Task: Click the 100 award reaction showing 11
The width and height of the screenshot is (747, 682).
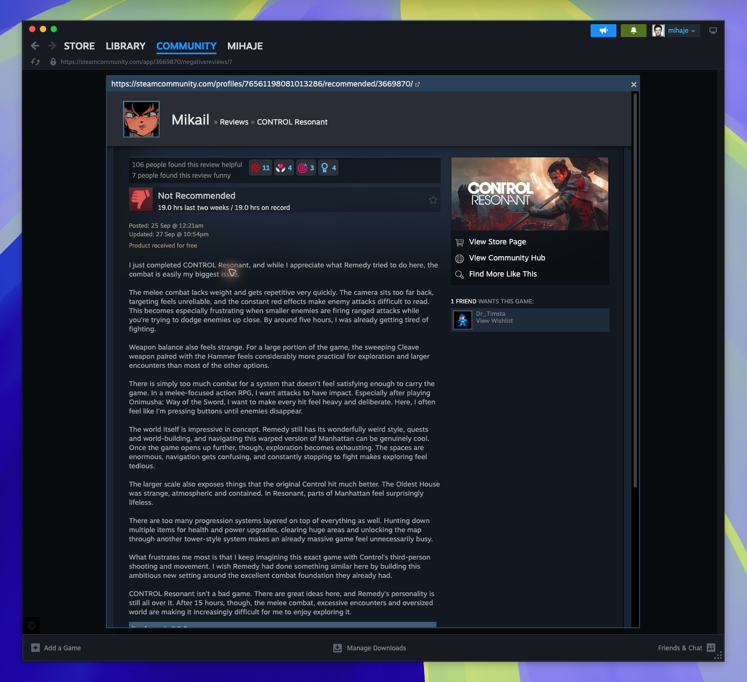Action: click(x=261, y=168)
